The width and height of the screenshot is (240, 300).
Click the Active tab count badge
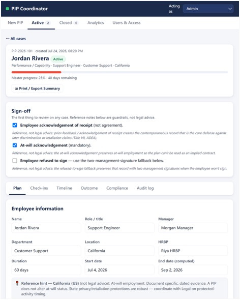(48, 23)
